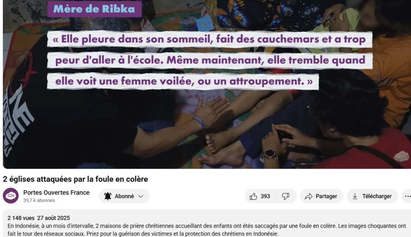This screenshot has height=237, width=411.
Task: Click the thumbs-down dislike icon
Action: click(285, 196)
